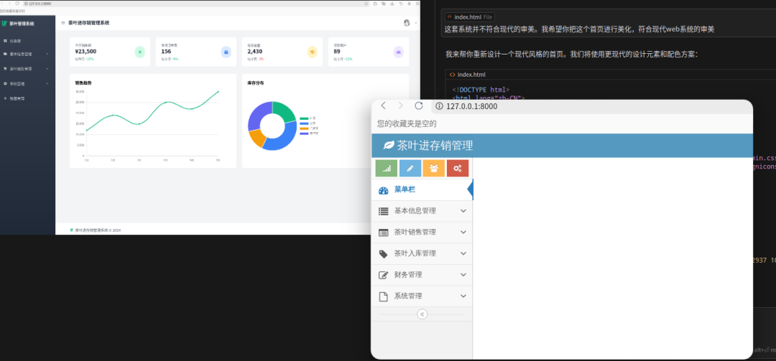Click the hamburger menu icon in dashboard header
Screen dimensions: 776x361
pyautogui.click(x=63, y=23)
